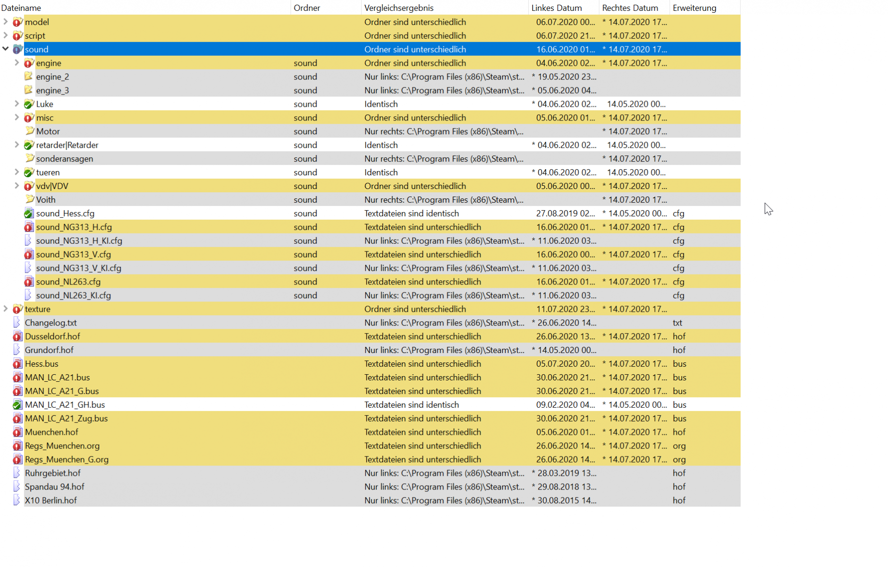Click the identical icon beside MAN_LC_A21_GH.bus
Viewport: 888px width, 567px height.
tap(17, 405)
